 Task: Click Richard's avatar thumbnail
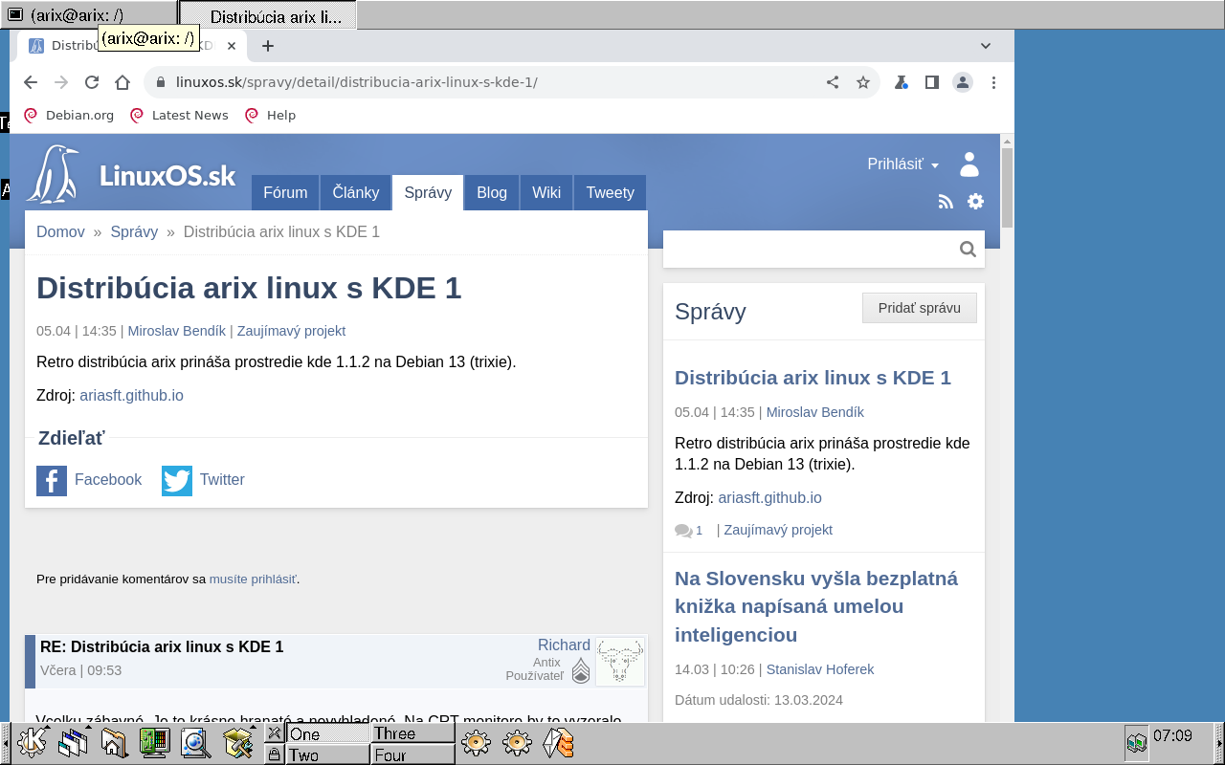[620, 662]
